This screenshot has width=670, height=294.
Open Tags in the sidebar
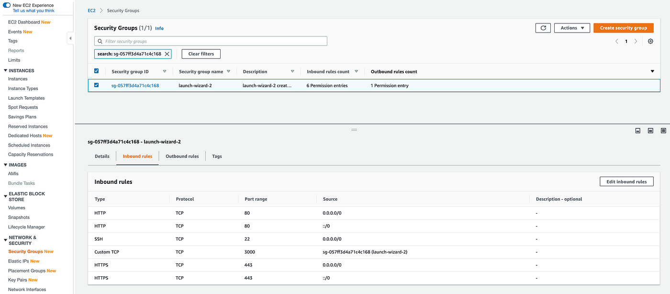(x=13, y=41)
